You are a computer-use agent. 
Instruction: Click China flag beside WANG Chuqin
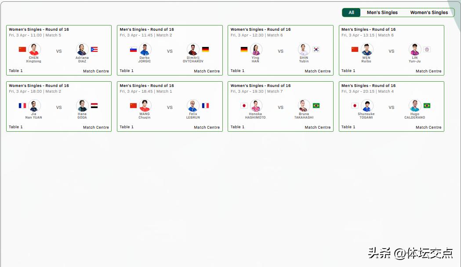point(133,105)
